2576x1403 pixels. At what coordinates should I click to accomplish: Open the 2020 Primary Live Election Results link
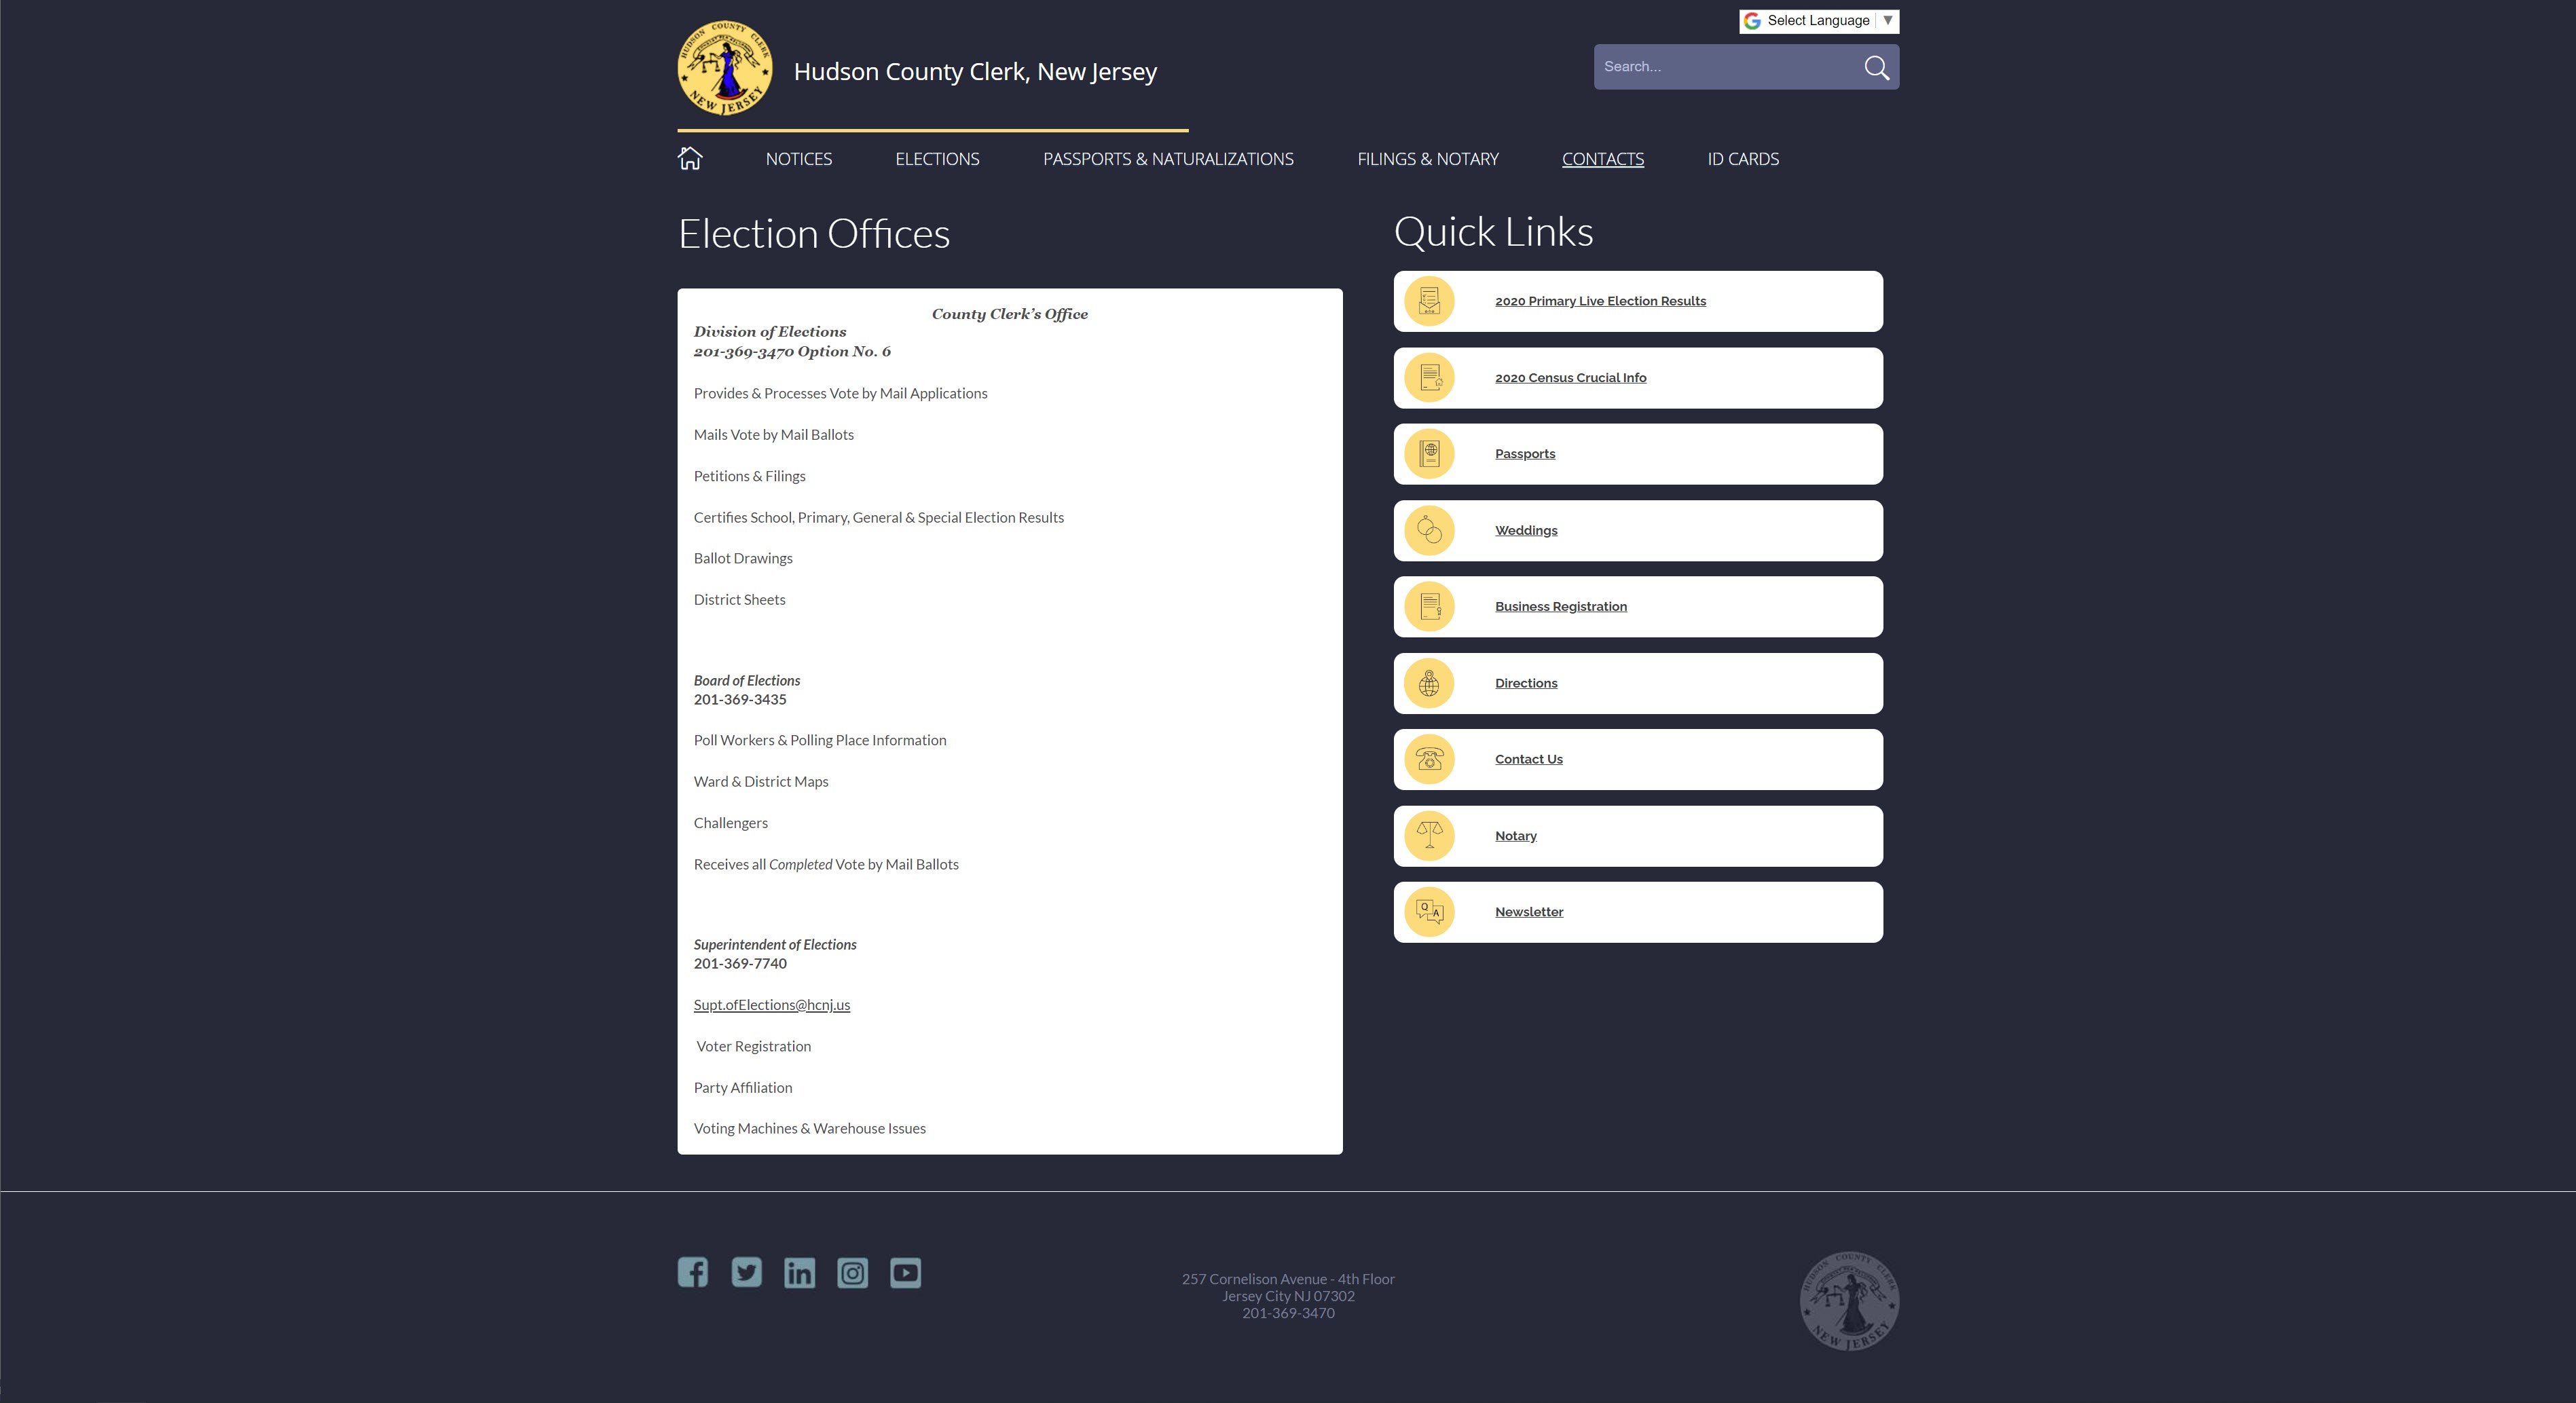pos(1600,301)
